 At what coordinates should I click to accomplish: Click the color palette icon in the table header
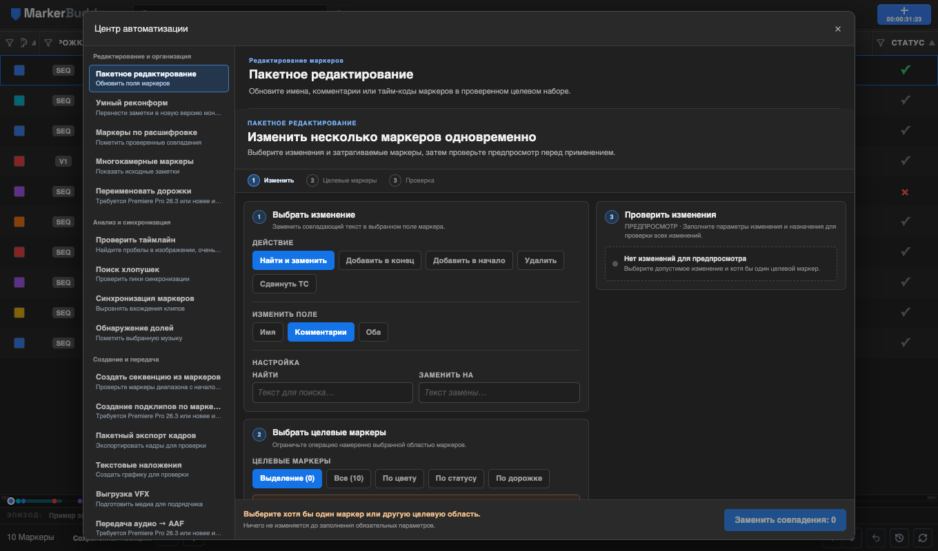click(x=24, y=43)
